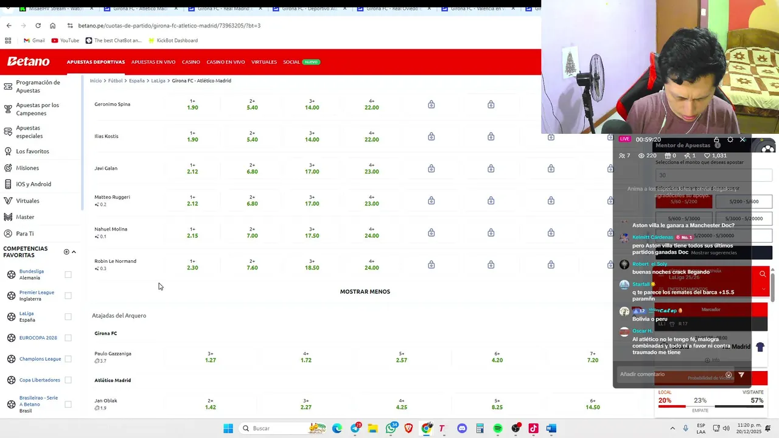The height and width of the screenshot is (438, 779).
Task: Open Discord from the taskbar
Action: [x=462, y=428]
